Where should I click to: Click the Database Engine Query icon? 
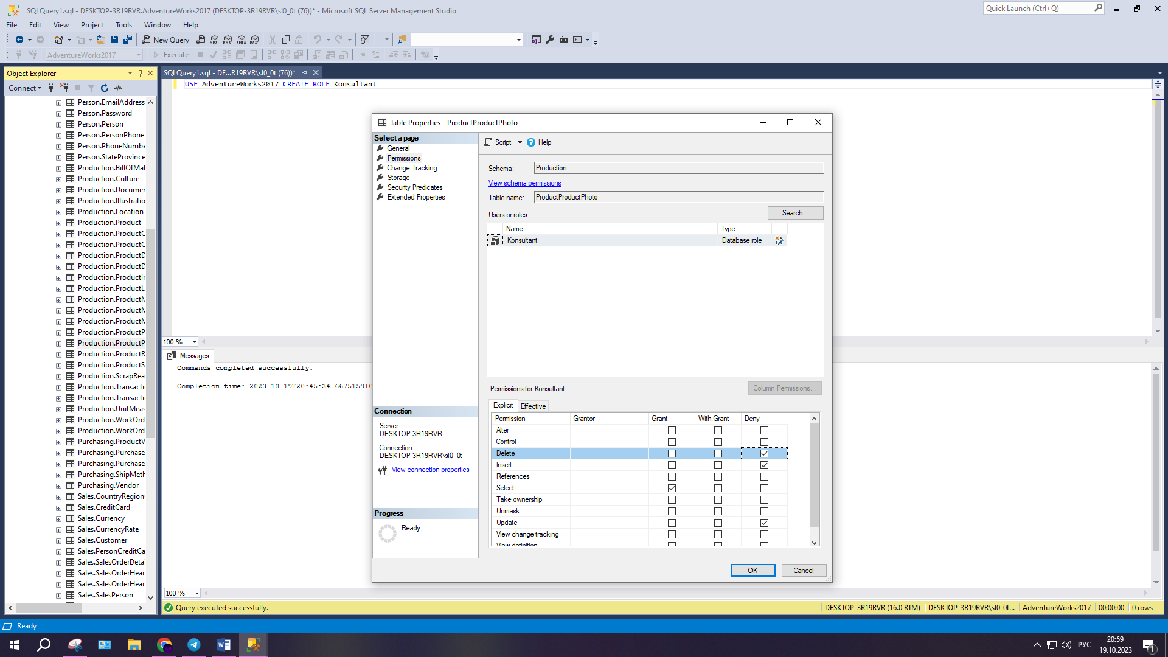(201, 40)
